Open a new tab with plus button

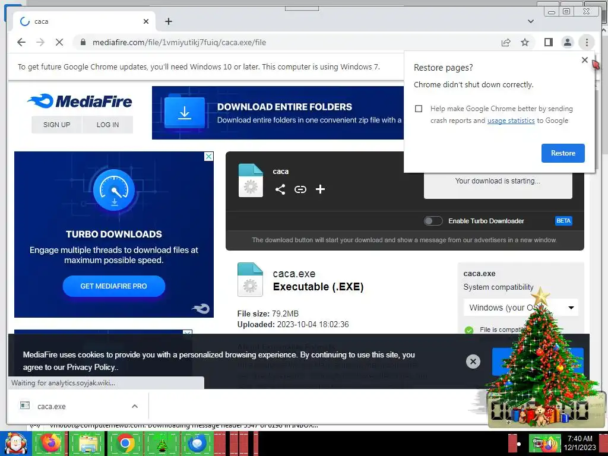[168, 21]
